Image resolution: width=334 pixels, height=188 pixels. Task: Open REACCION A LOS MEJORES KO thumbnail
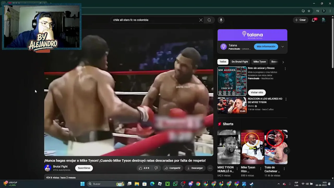[232, 105]
